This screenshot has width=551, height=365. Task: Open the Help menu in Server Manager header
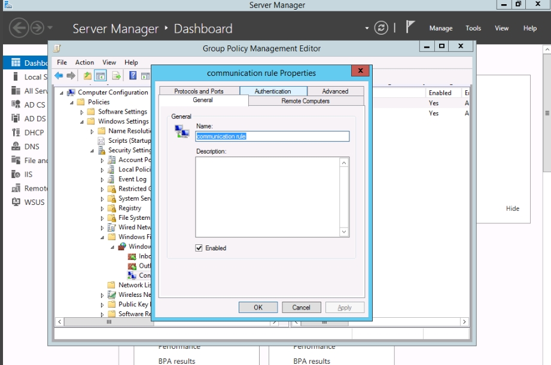(x=529, y=28)
